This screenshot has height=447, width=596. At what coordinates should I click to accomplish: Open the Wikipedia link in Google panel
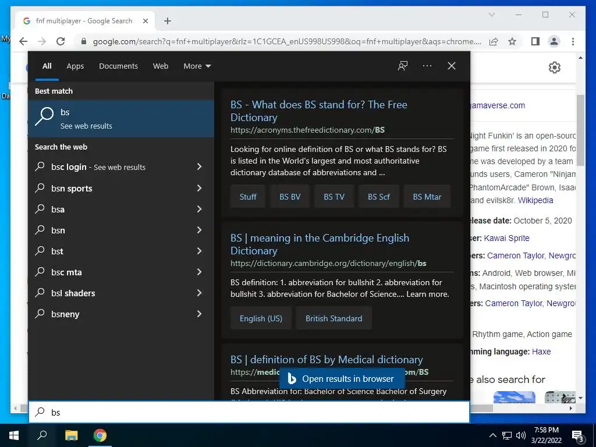point(535,200)
